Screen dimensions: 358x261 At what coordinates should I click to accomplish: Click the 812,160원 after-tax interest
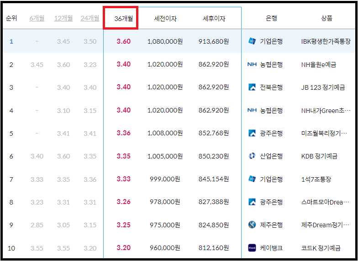[x=214, y=248]
